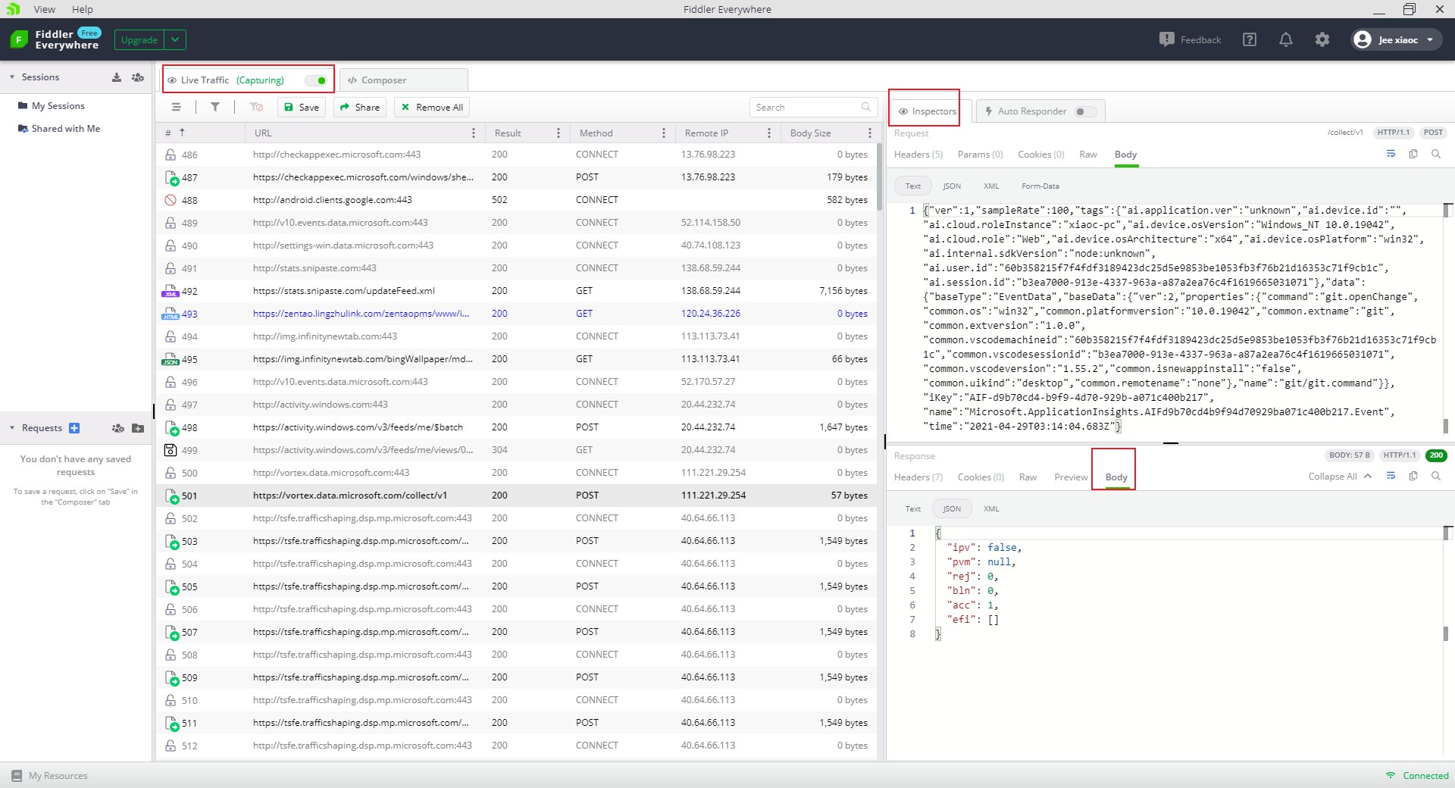Click the Fiddler Everywhere logo
Image resolution: width=1455 pixels, height=788 pixels.
point(54,39)
